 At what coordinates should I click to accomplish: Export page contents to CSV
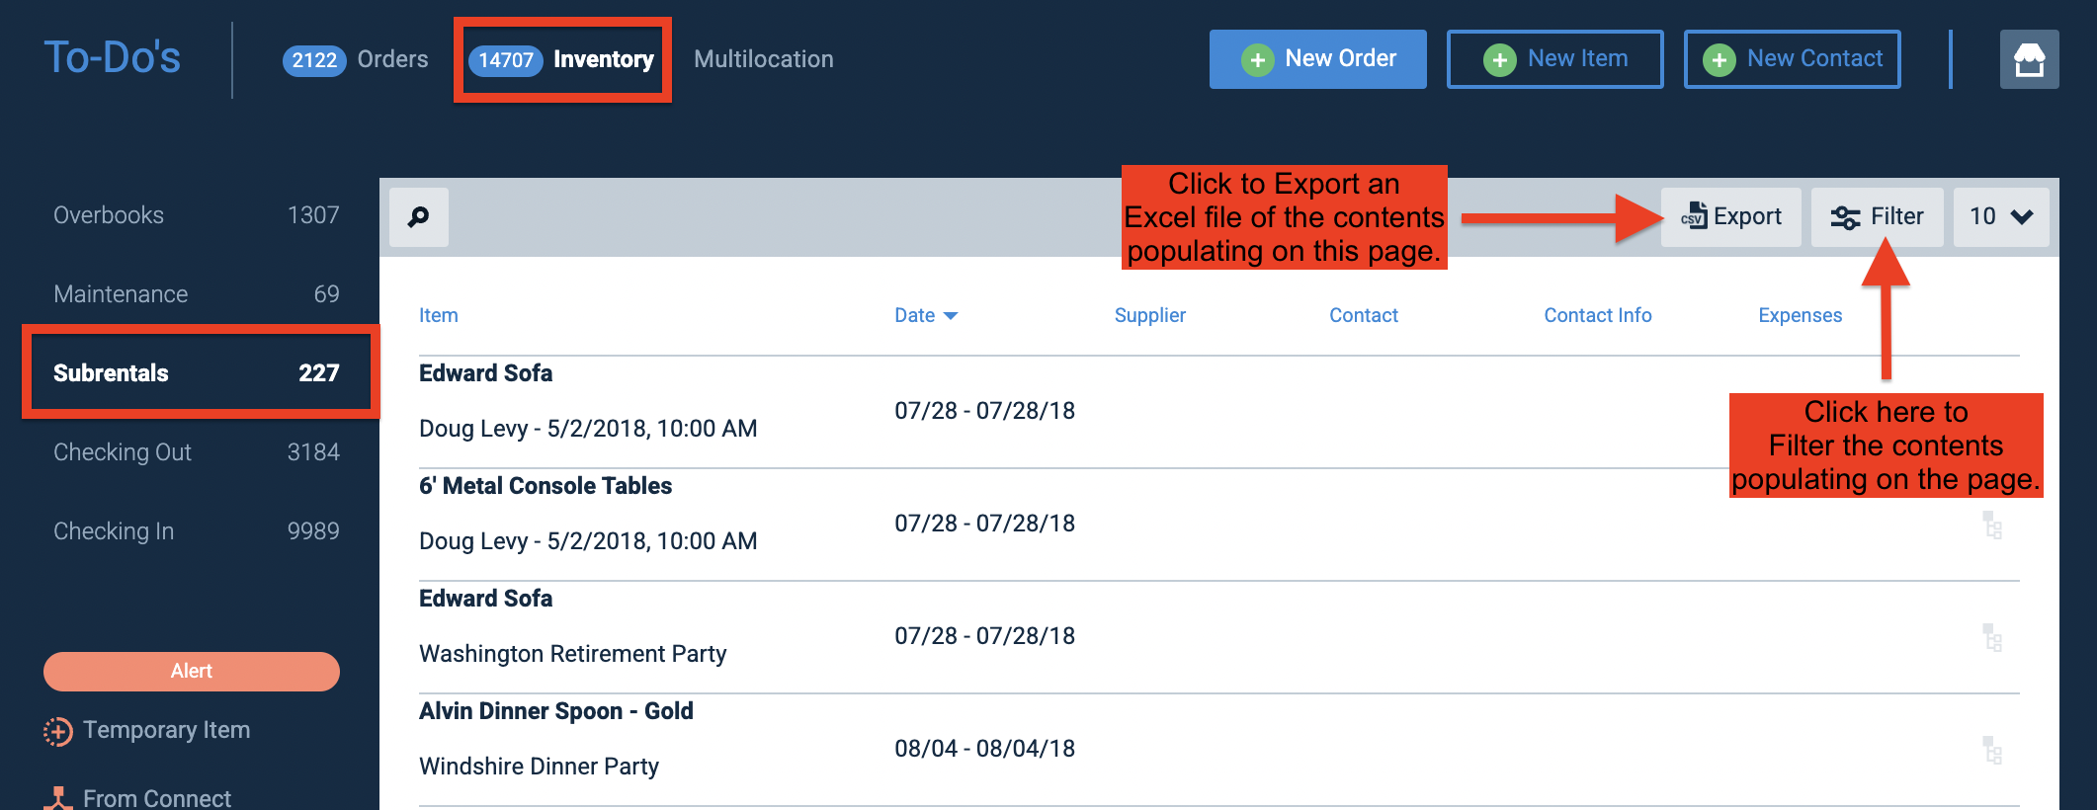(x=1731, y=216)
